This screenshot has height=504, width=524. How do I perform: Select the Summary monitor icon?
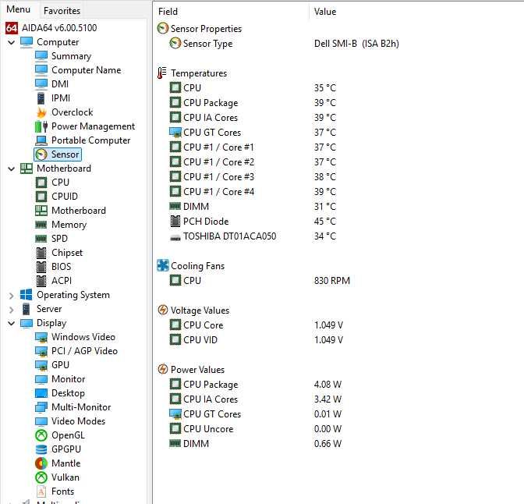(x=41, y=56)
